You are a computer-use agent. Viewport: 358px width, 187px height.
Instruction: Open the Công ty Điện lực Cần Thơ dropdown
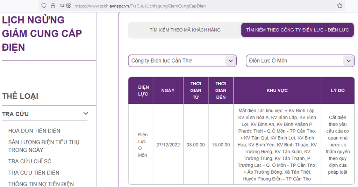(182, 61)
